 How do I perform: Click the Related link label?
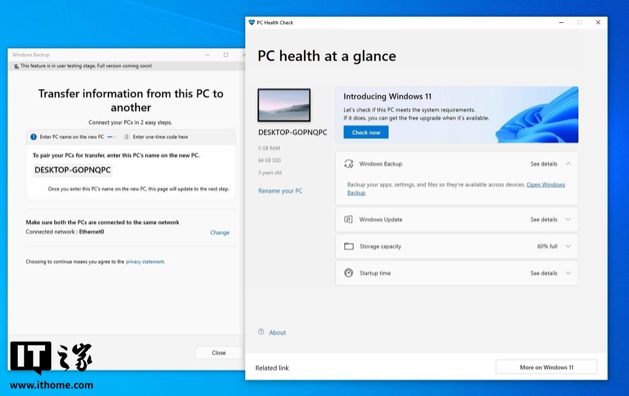pos(272,368)
